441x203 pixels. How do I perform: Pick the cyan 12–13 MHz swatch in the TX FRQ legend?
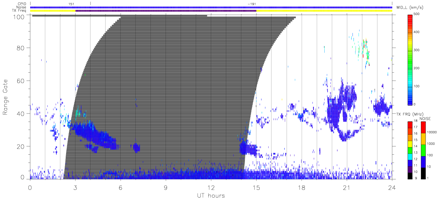pos(410,157)
